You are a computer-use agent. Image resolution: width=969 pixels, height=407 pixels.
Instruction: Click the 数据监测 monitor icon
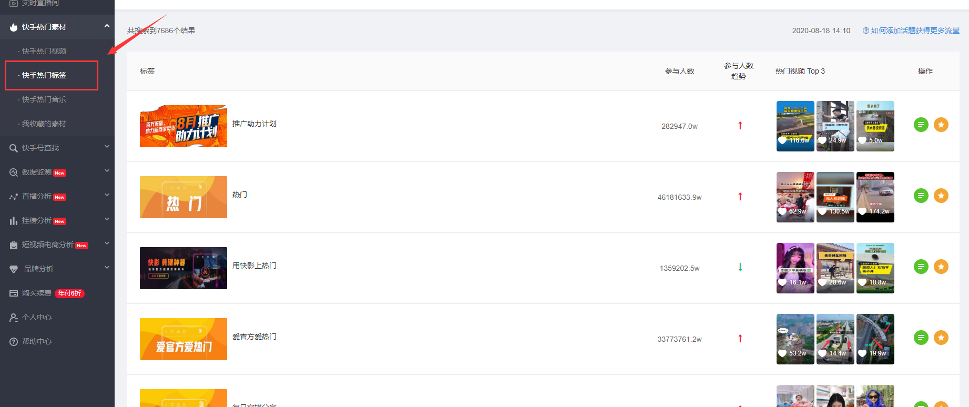click(x=14, y=172)
